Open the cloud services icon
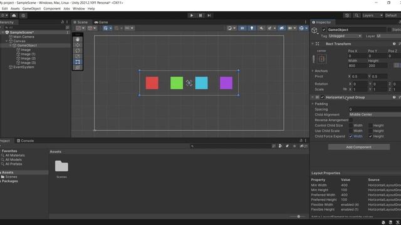The width and height of the screenshot is (401, 225). tap(14, 15)
